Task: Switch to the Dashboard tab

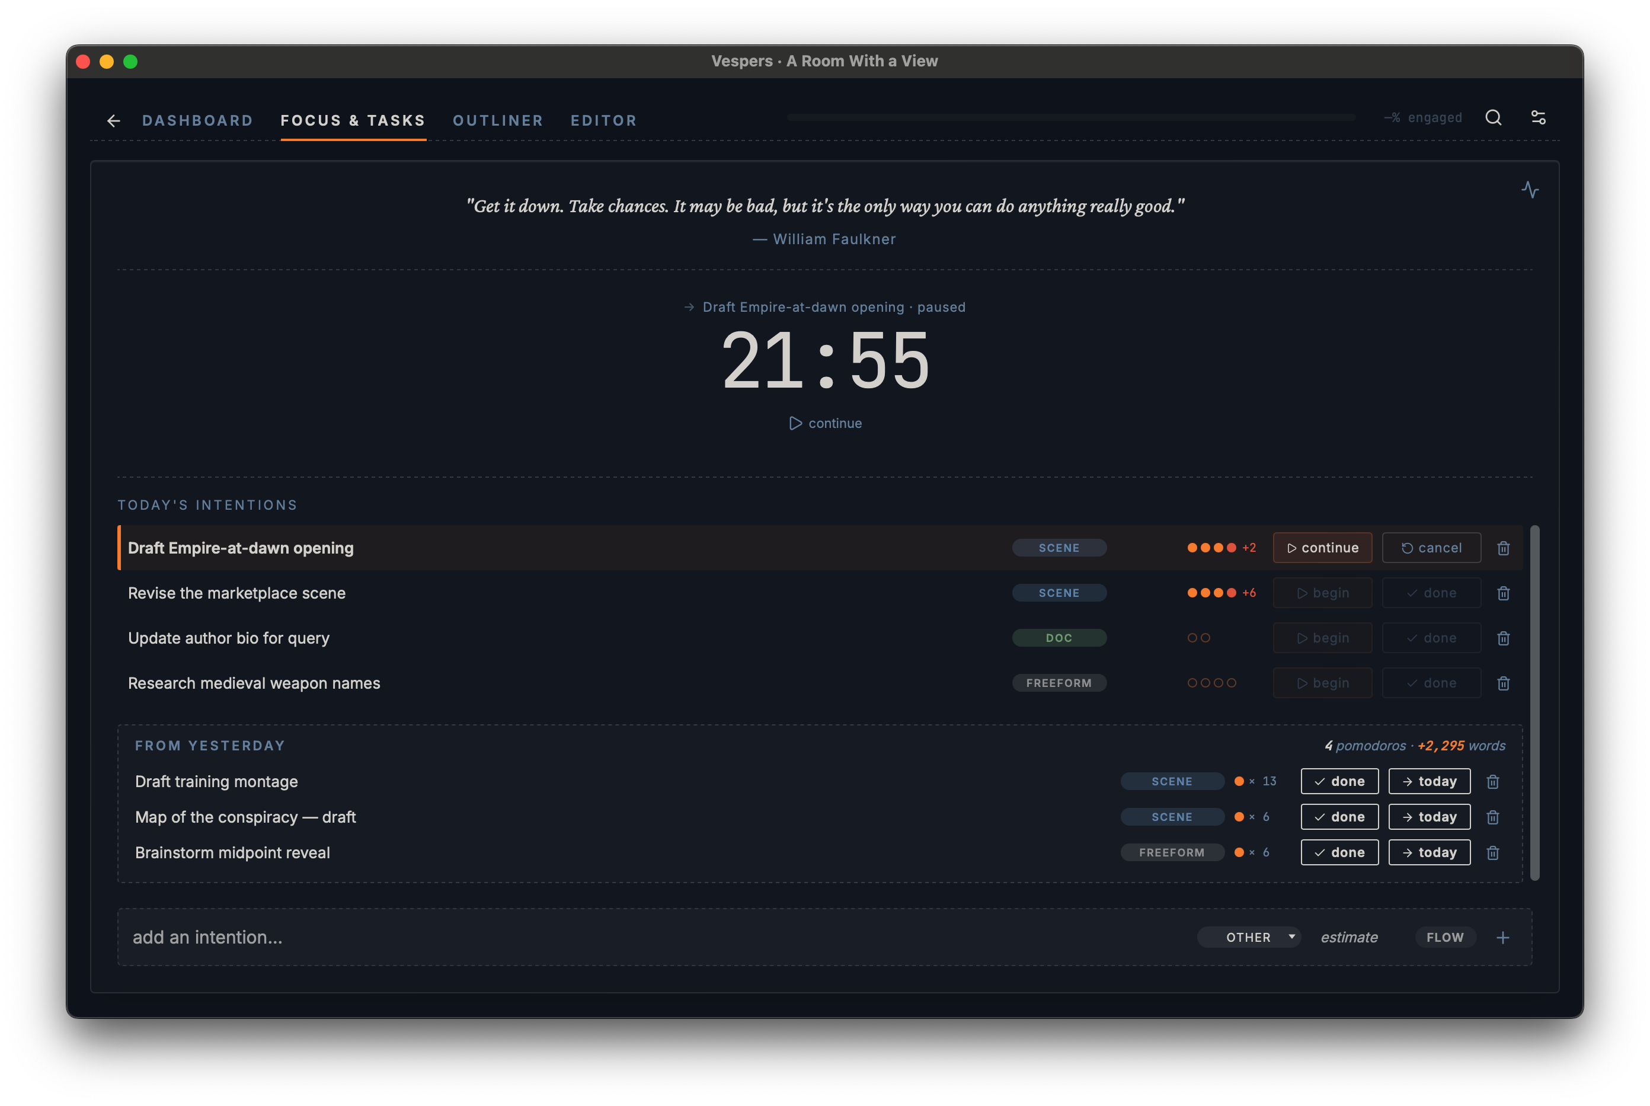Action: coord(197,120)
